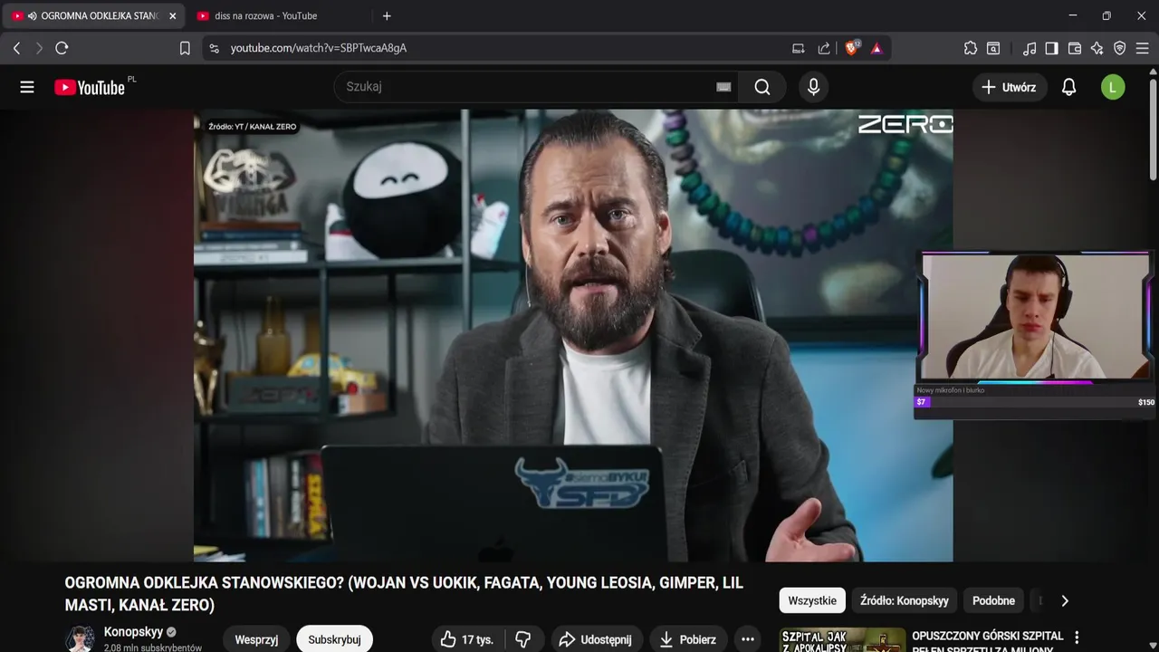This screenshot has width=1159, height=652.
Task: Dislike the video with thumbs down
Action: click(x=523, y=639)
